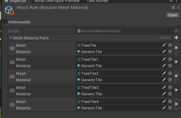Open object picker for Script field
The width and height of the screenshot is (181, 118).
click(x=177, y=31)
